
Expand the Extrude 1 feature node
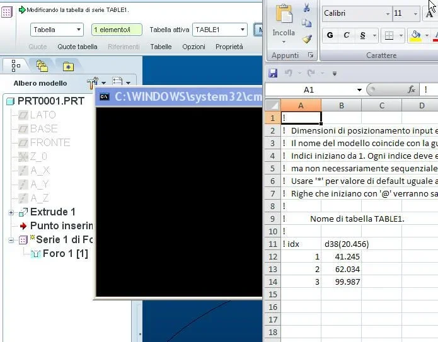[x=11, y=213]
